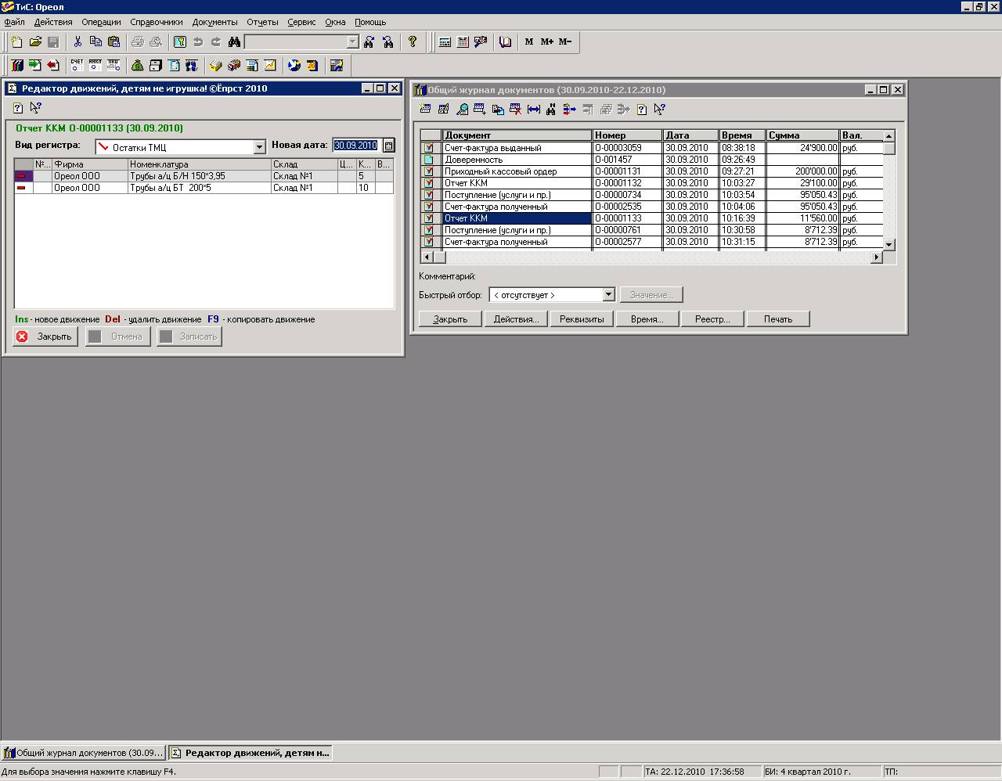Click the Действия... button in journal

coord(516,319)
